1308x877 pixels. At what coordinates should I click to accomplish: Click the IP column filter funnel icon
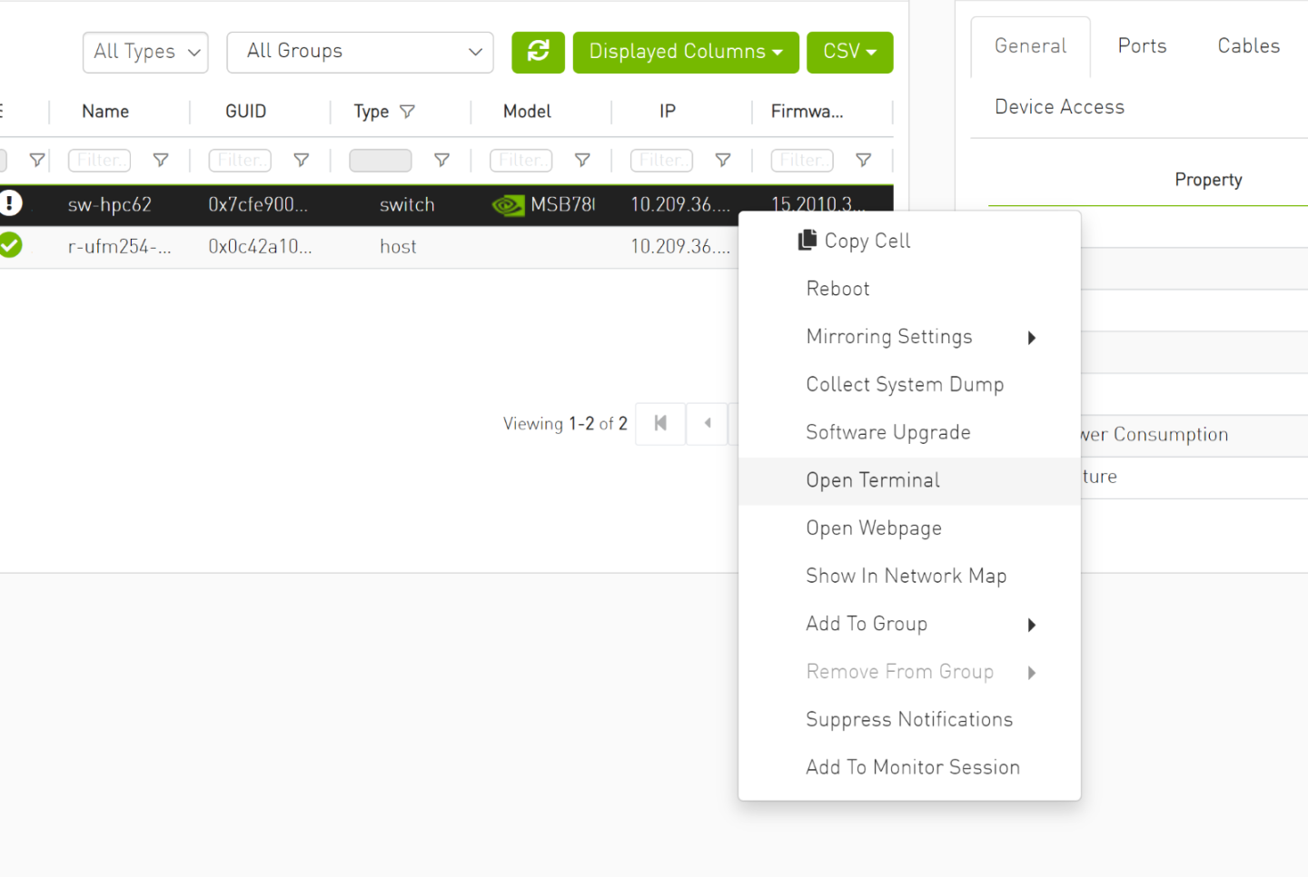723,161
